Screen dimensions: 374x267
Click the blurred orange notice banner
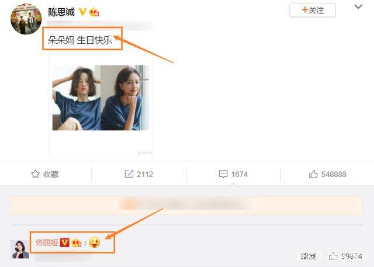click(186, 205)
